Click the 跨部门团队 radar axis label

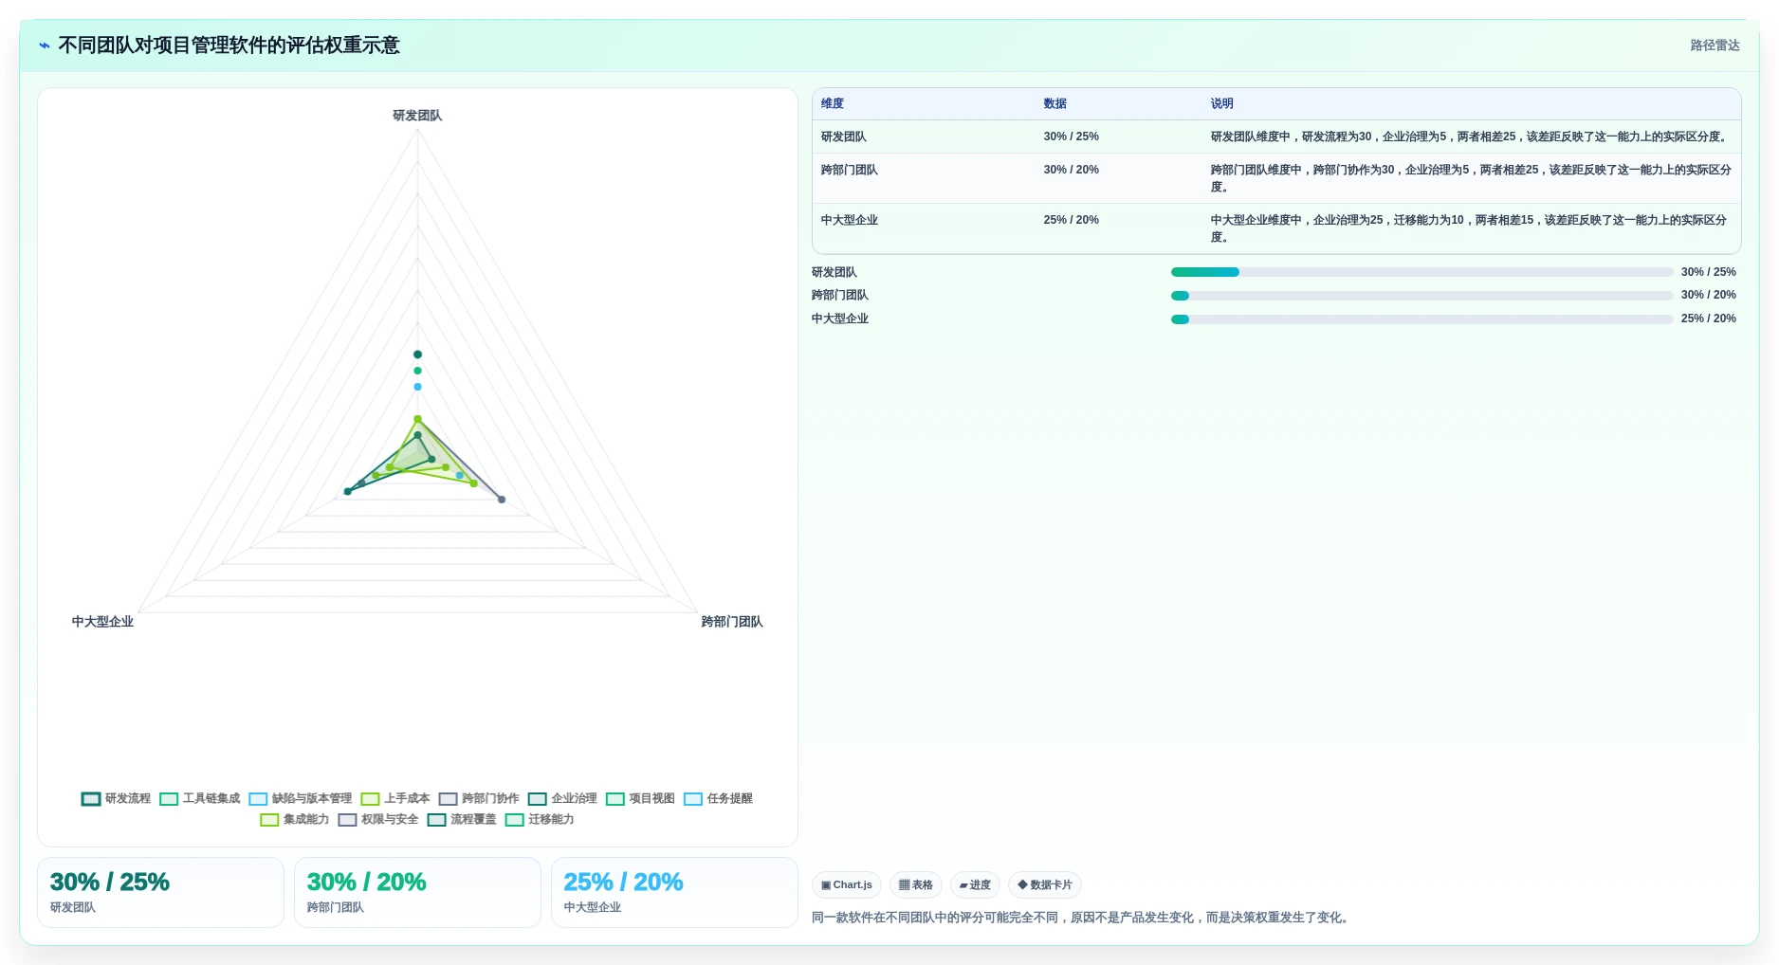(x=732, y=622)
